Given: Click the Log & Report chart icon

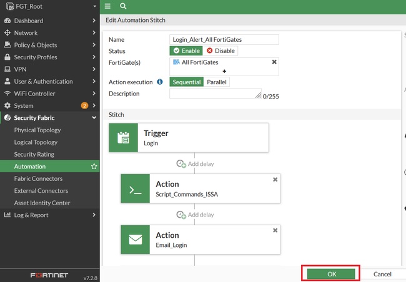Looking at the screenshot, I should tap(7, 215).
